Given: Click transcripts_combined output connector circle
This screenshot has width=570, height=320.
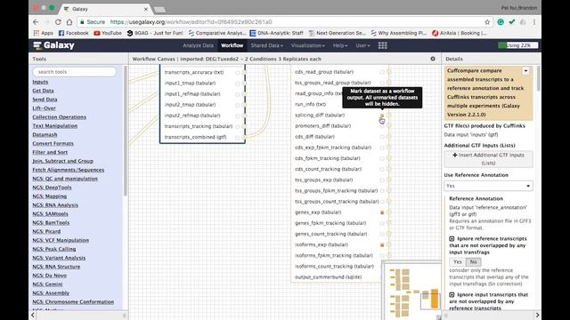Looking at the screenshot, I should coord(244,137).
